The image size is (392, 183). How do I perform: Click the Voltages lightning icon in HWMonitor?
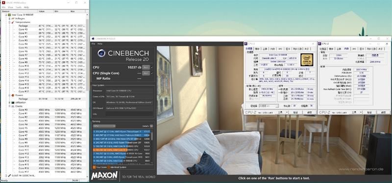tap(13, 19)
